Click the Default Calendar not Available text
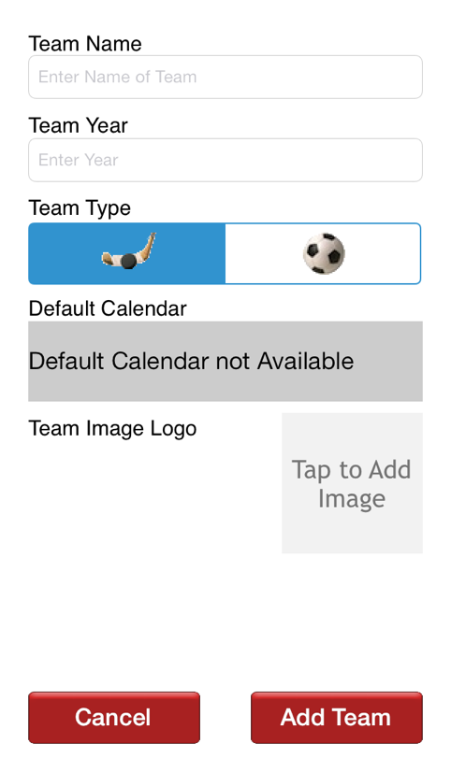Screen dimensions: 451x772 (191, 362)
